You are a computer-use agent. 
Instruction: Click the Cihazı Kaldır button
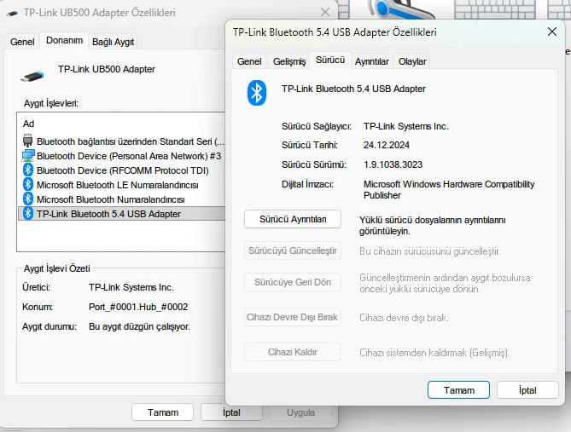(293, 352)
